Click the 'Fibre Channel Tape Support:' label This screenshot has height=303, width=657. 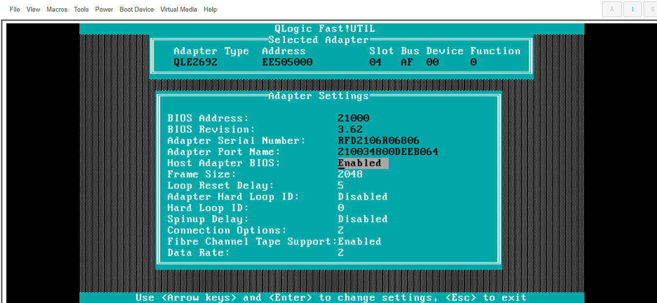252,241
